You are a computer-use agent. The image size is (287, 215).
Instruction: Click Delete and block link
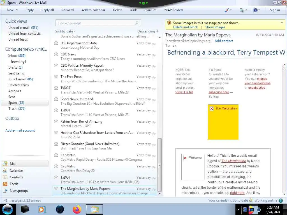186,27
